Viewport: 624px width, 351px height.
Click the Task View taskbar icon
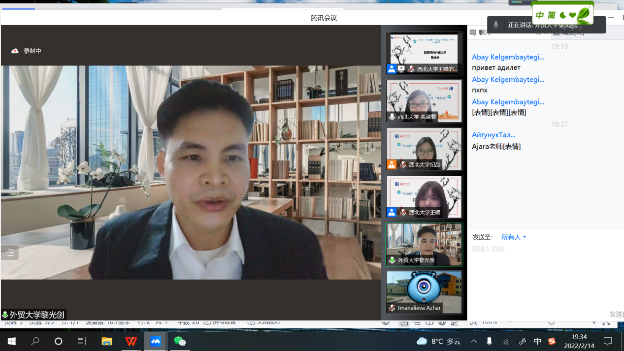click(82, 341)
